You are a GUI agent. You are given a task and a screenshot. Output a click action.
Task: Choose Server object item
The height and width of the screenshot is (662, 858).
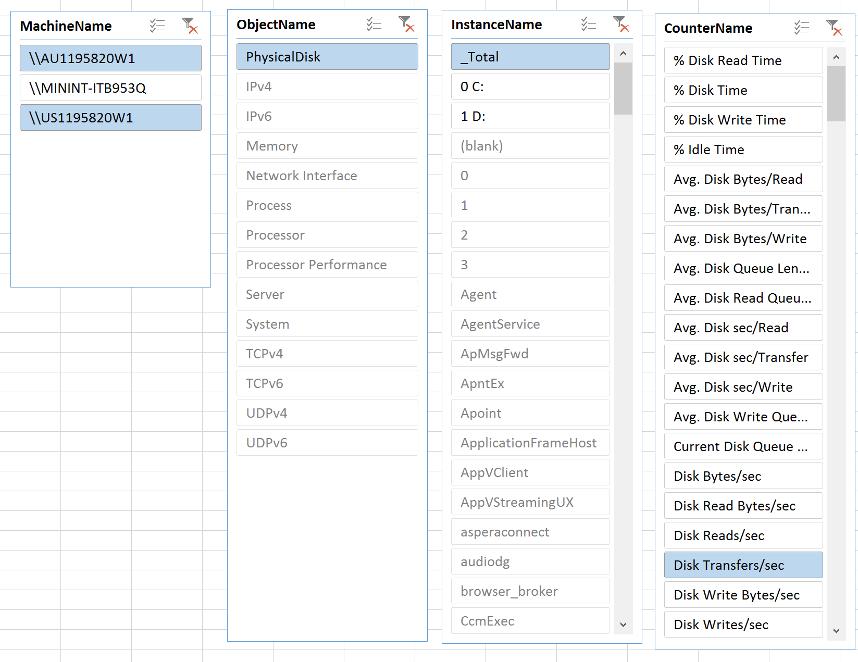pyautogui.click(x=327, y=294)
